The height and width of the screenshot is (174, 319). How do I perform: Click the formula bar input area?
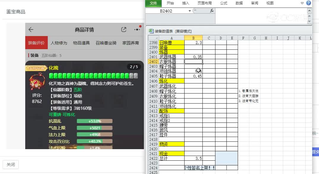point(261,16)
